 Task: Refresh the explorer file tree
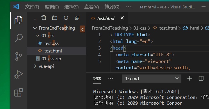coord(66,18)
